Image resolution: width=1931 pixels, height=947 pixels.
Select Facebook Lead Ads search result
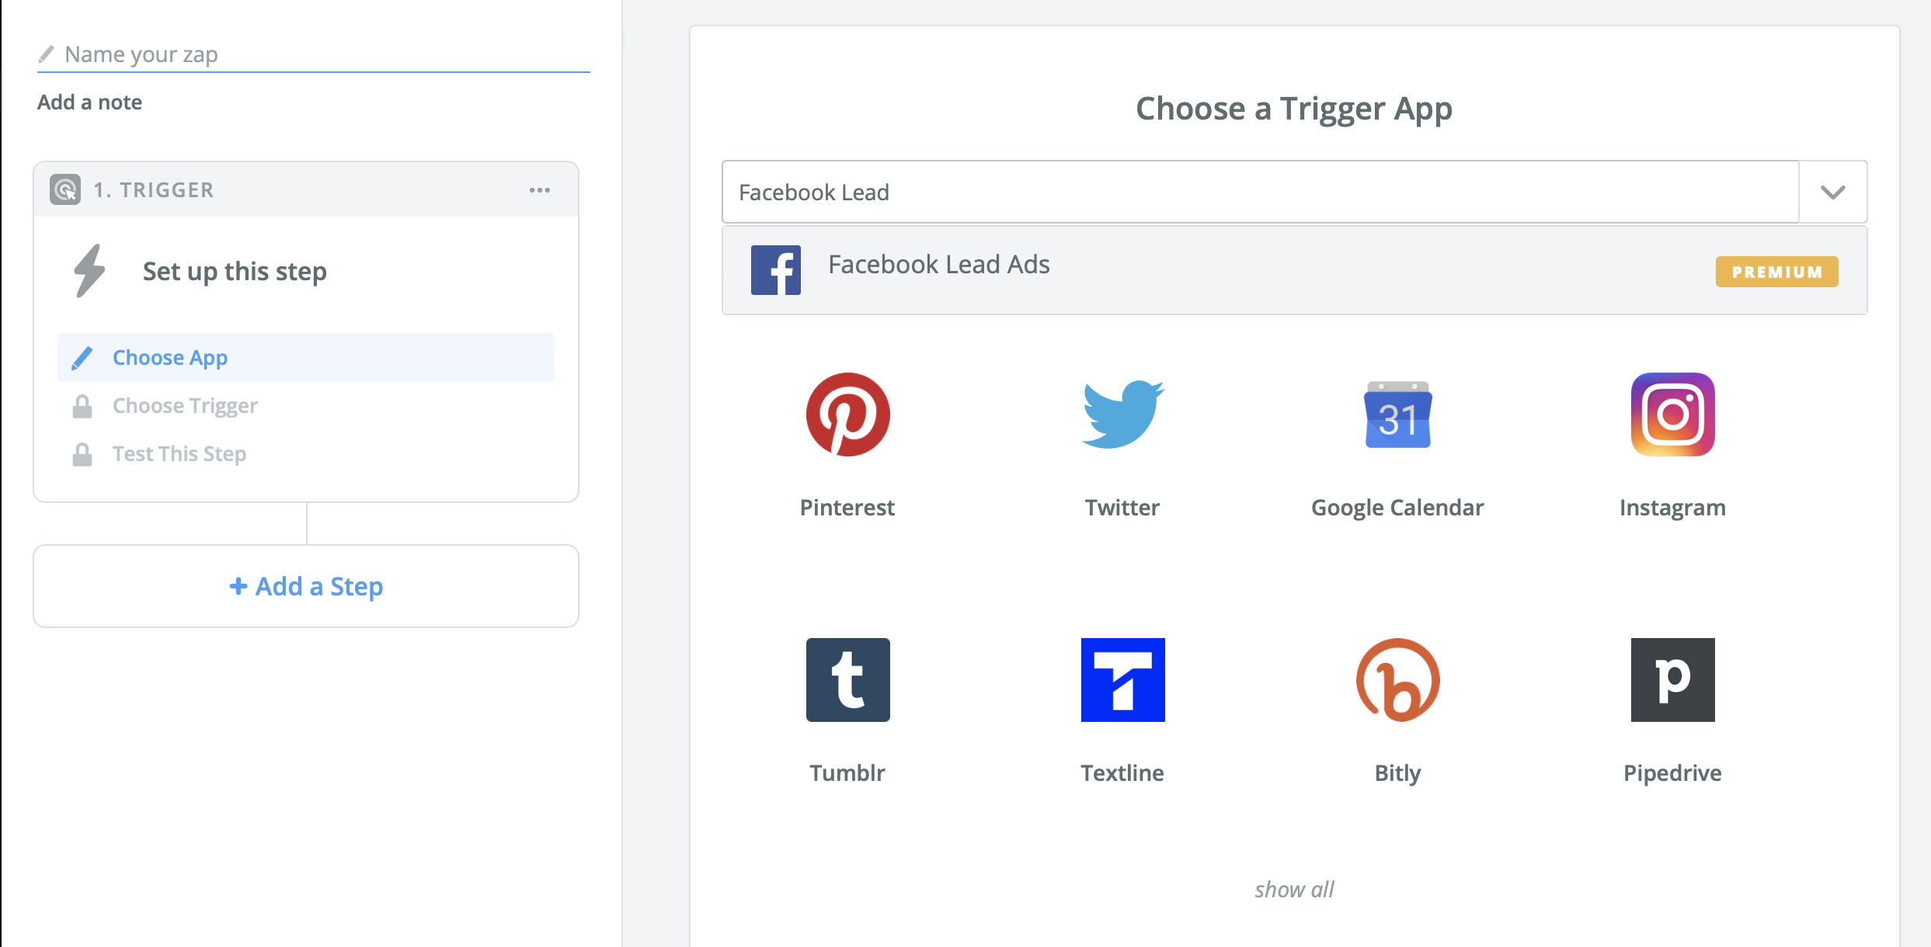pos(939,265)
